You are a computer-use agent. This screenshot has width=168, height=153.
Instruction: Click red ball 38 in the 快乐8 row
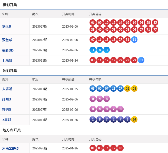93,29
